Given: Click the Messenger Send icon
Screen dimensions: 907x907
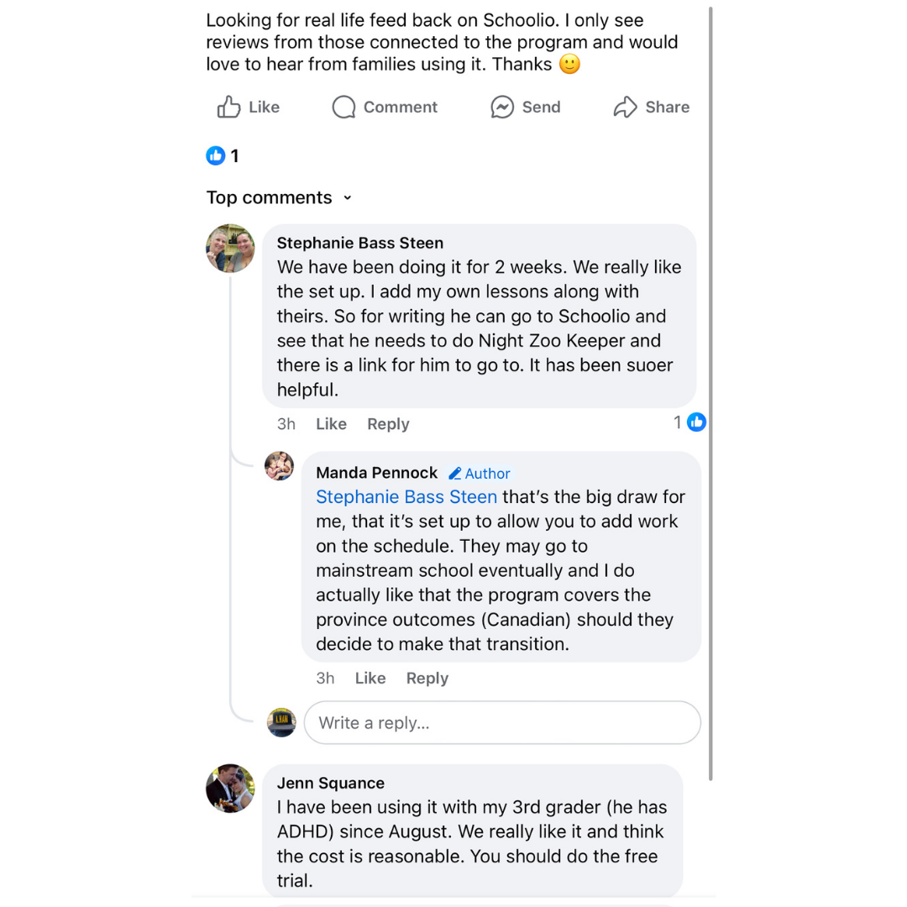Looking at the screenshot, I should coord(502,107).
